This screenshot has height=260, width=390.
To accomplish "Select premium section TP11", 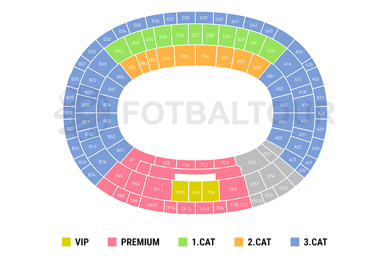I will [158, 189].
